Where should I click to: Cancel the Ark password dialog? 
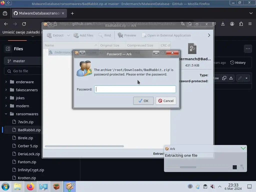tap(166, 101)
